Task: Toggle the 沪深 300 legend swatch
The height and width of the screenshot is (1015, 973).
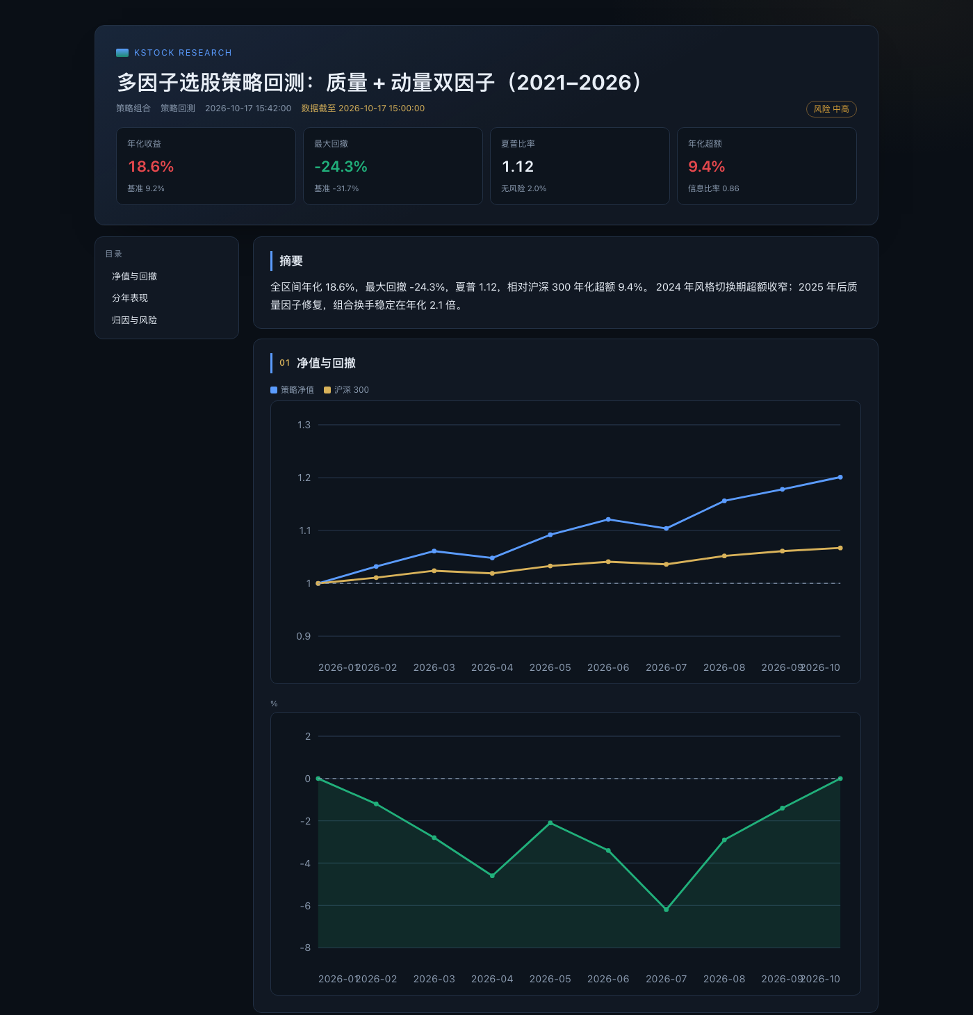Action: point(327,390)
